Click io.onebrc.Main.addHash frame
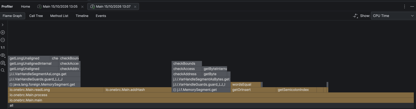The height and width of the screenshot is (109, 416). point(137,90)
